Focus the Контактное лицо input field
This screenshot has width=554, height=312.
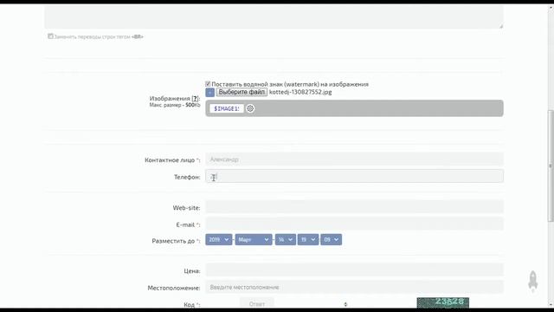(354, 159)
